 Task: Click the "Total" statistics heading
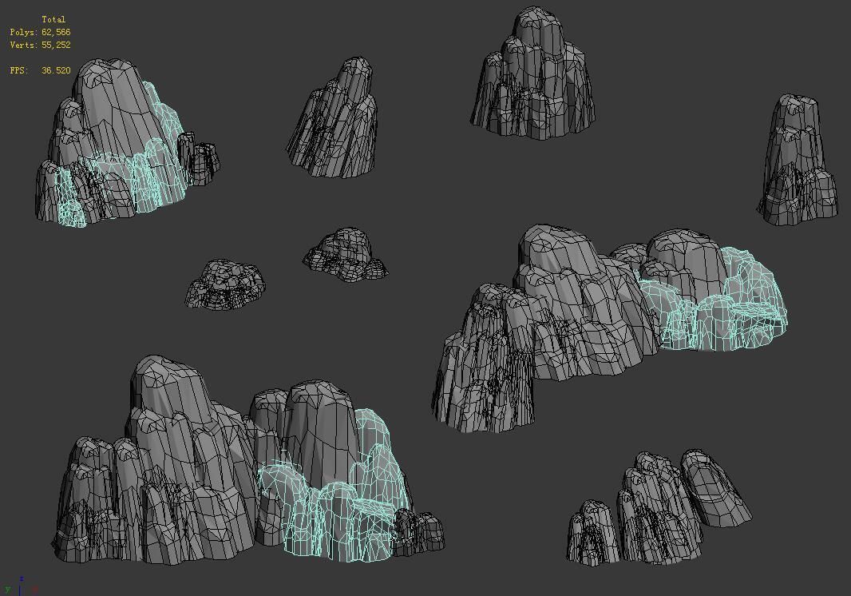click(53, 19)
